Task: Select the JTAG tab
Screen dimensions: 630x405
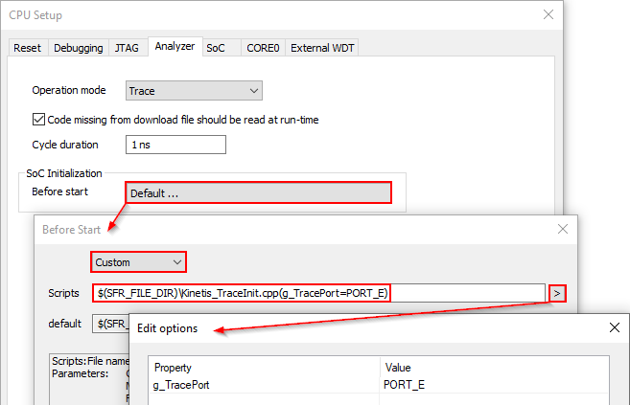Action: click(128, 48)
